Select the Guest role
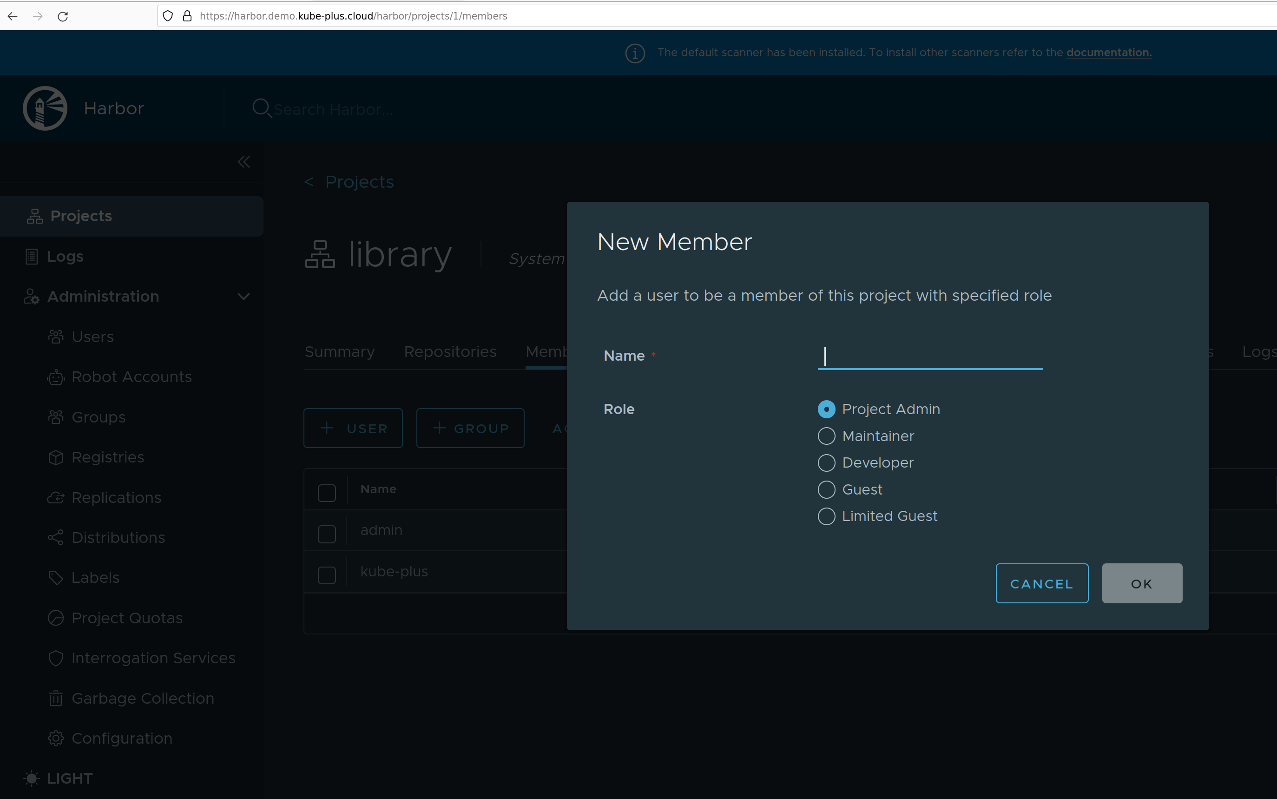 pyautogui.click(x=826, y=489)
